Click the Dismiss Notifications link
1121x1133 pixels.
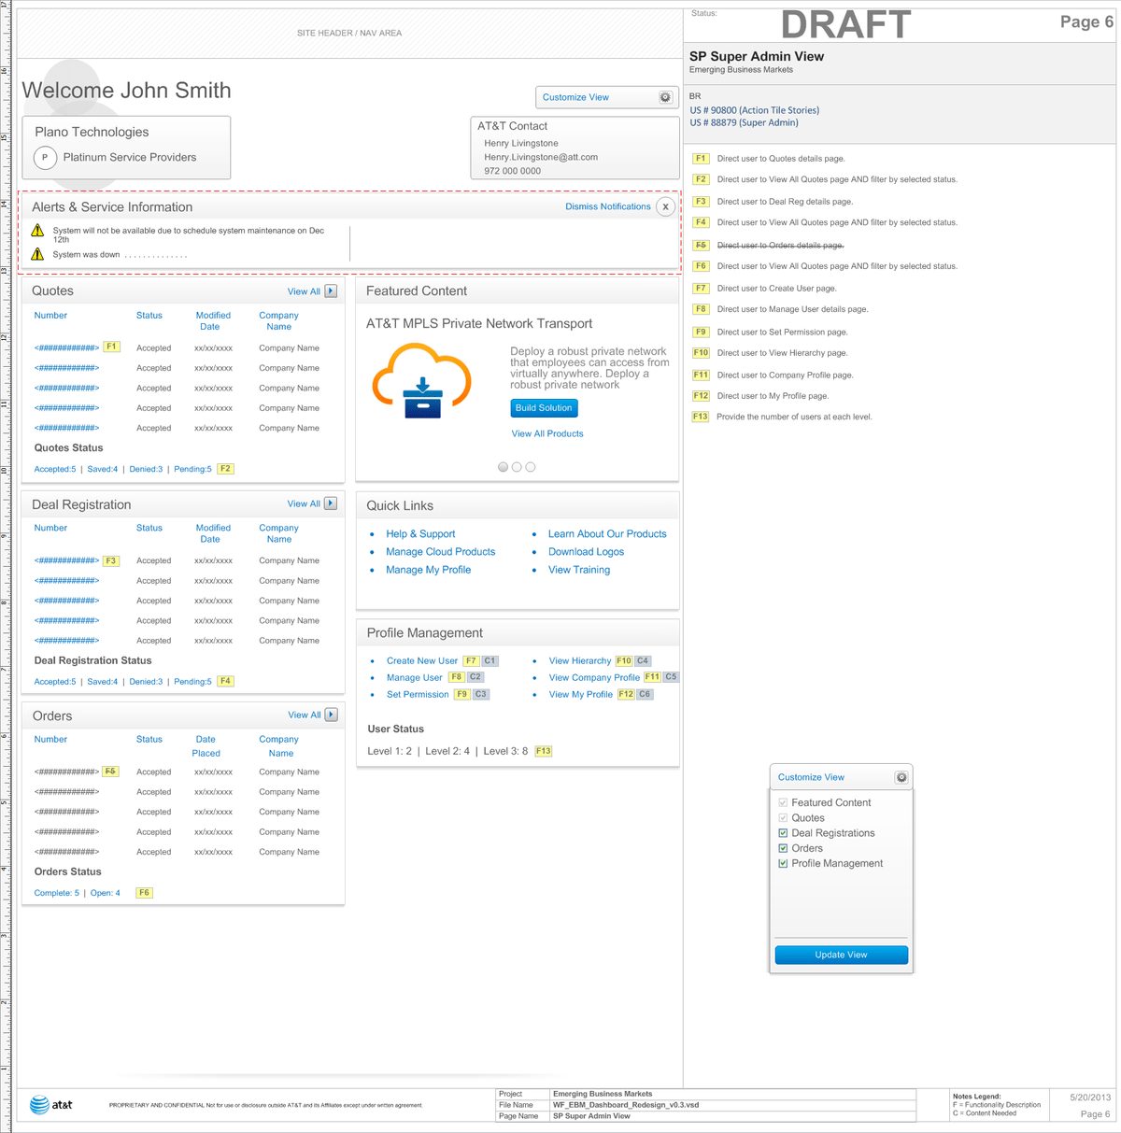[x=607, y=206]
